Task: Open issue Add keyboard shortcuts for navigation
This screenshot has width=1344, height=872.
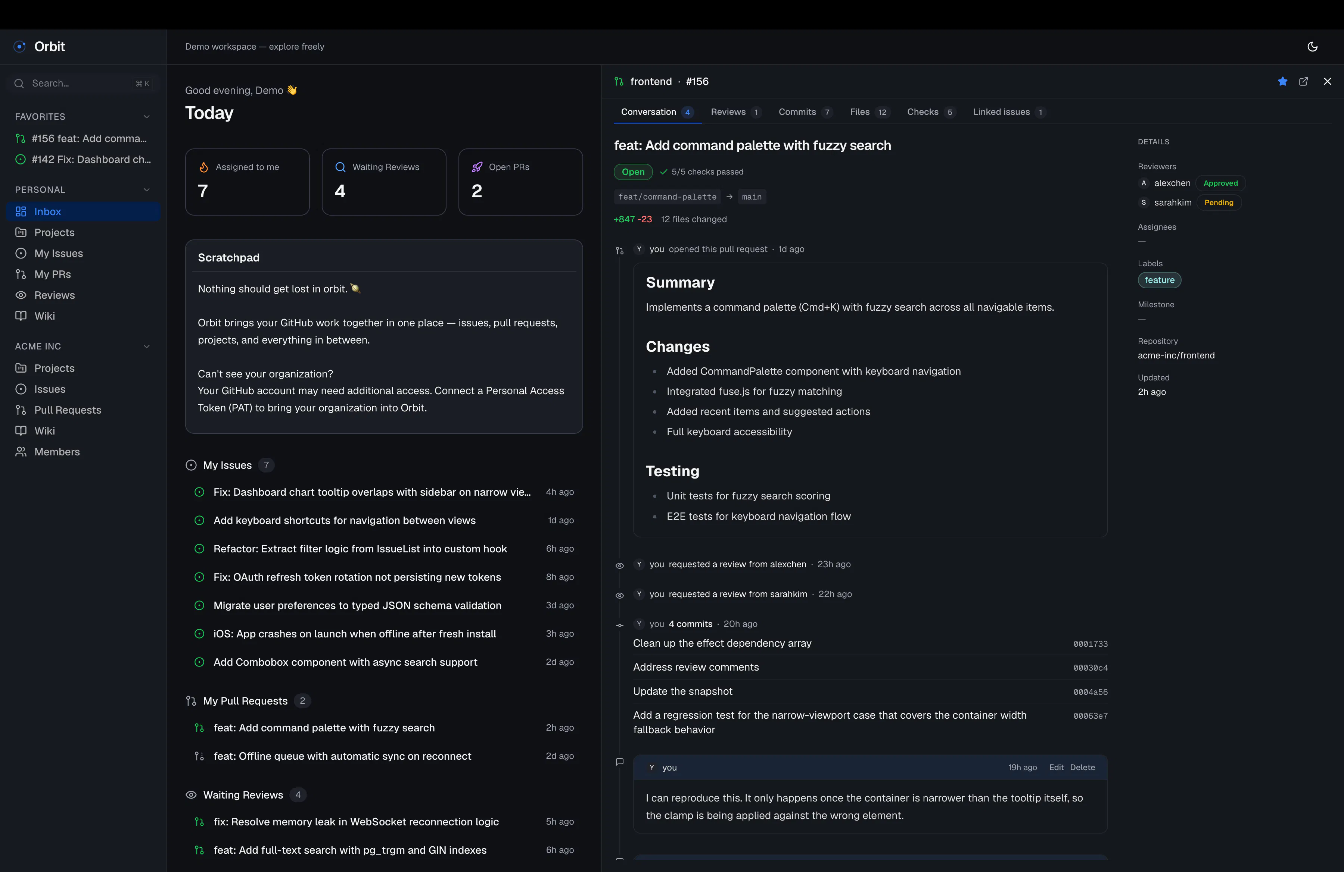Action: [384, 520]
